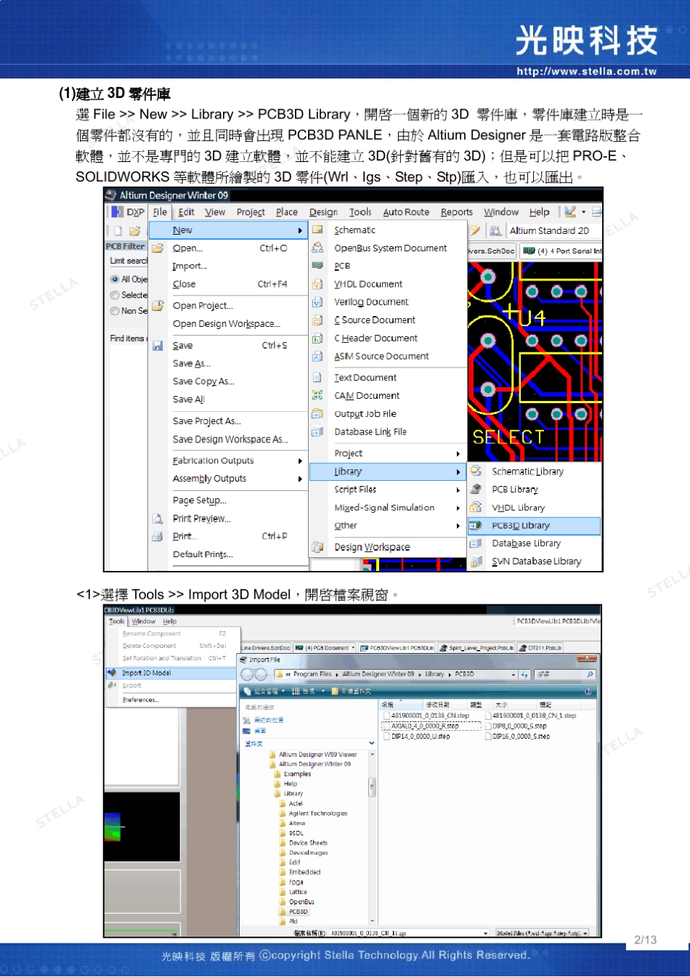
Task: Click the Schematic Library icon
Action: (x=476, y=471)
